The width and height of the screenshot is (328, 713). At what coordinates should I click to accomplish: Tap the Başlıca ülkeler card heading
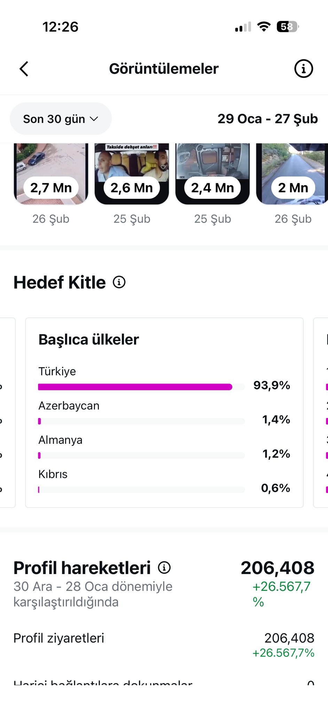(x=89, y=339)
